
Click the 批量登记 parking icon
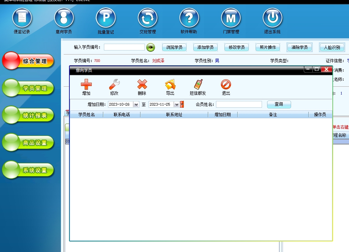click(x=106, y=18)
